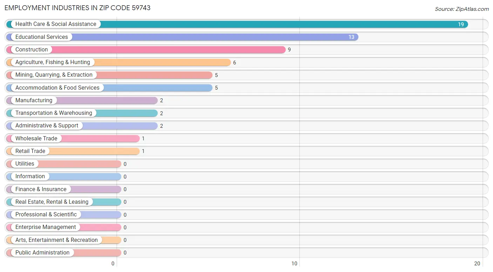Click the value 9 beside Construction bar
Screen dimensions: 493x272
pyautogui.click(x=289, y=50)
